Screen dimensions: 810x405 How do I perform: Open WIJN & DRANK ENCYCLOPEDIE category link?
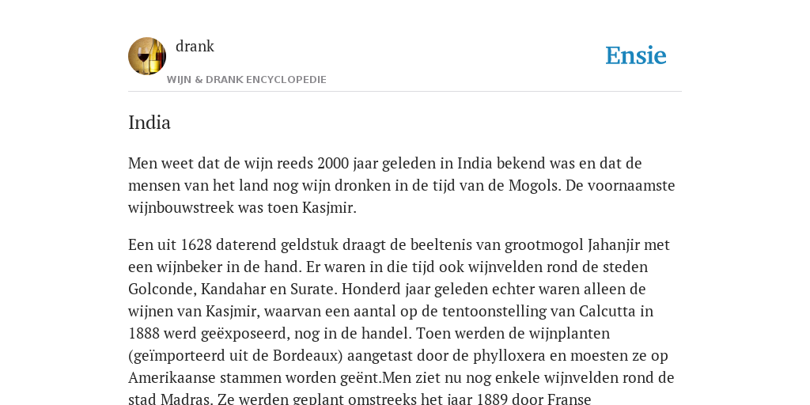(247, 80)
